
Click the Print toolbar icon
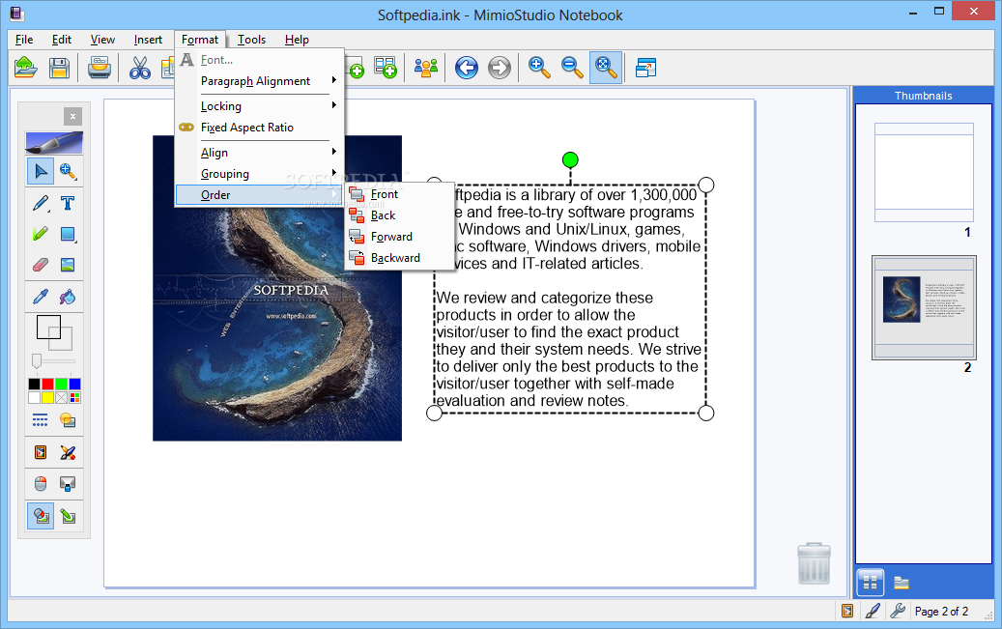click(100, 67)
